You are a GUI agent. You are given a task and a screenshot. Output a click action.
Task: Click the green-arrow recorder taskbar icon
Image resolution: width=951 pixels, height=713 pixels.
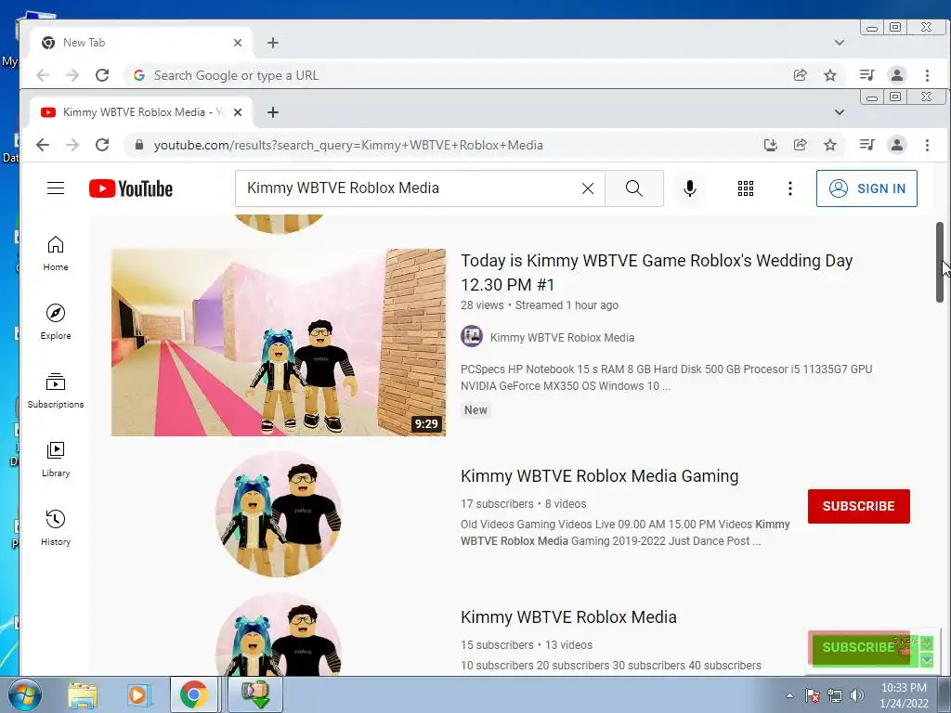coord(254,694)
